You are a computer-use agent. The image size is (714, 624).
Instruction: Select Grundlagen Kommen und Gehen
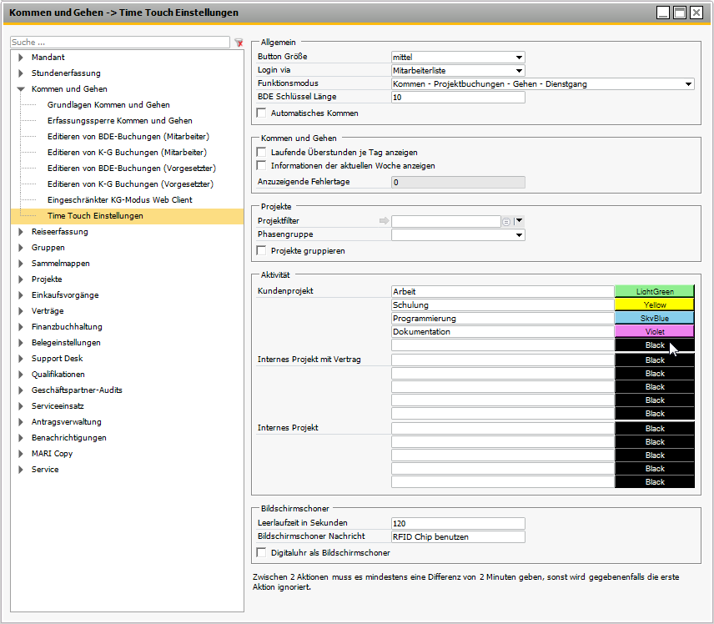[108, 105]
